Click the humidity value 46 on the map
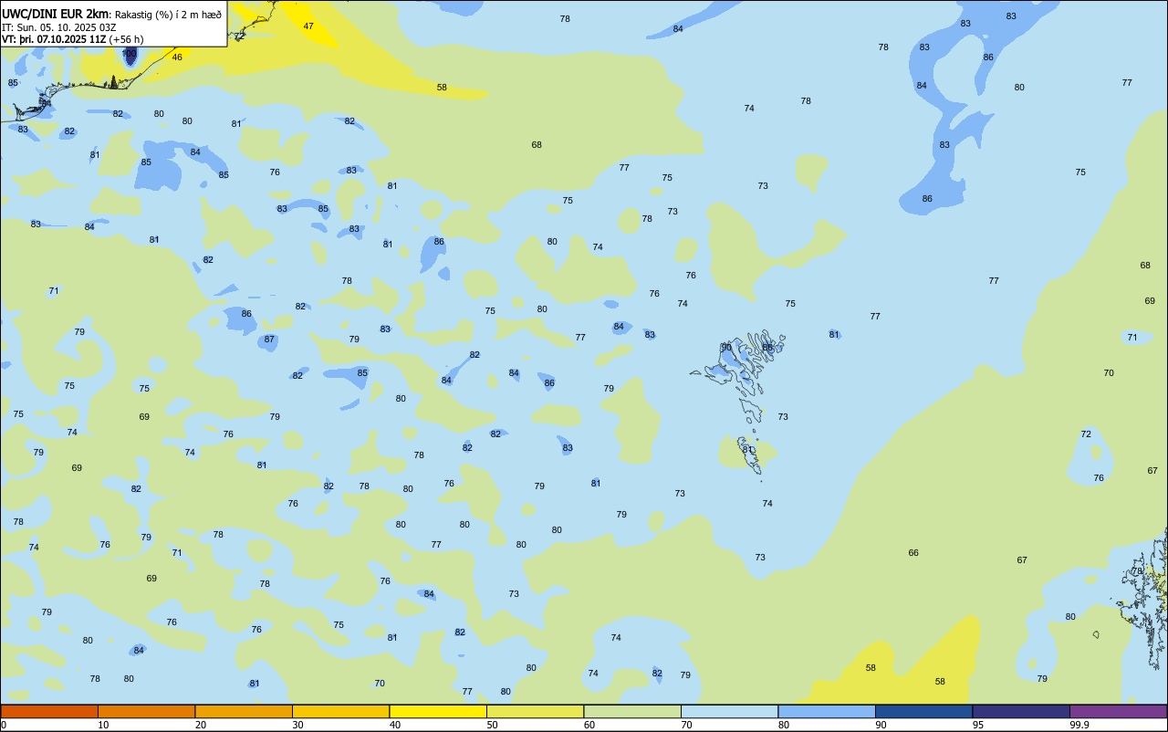1168x732 pixels. pos(177,58)
